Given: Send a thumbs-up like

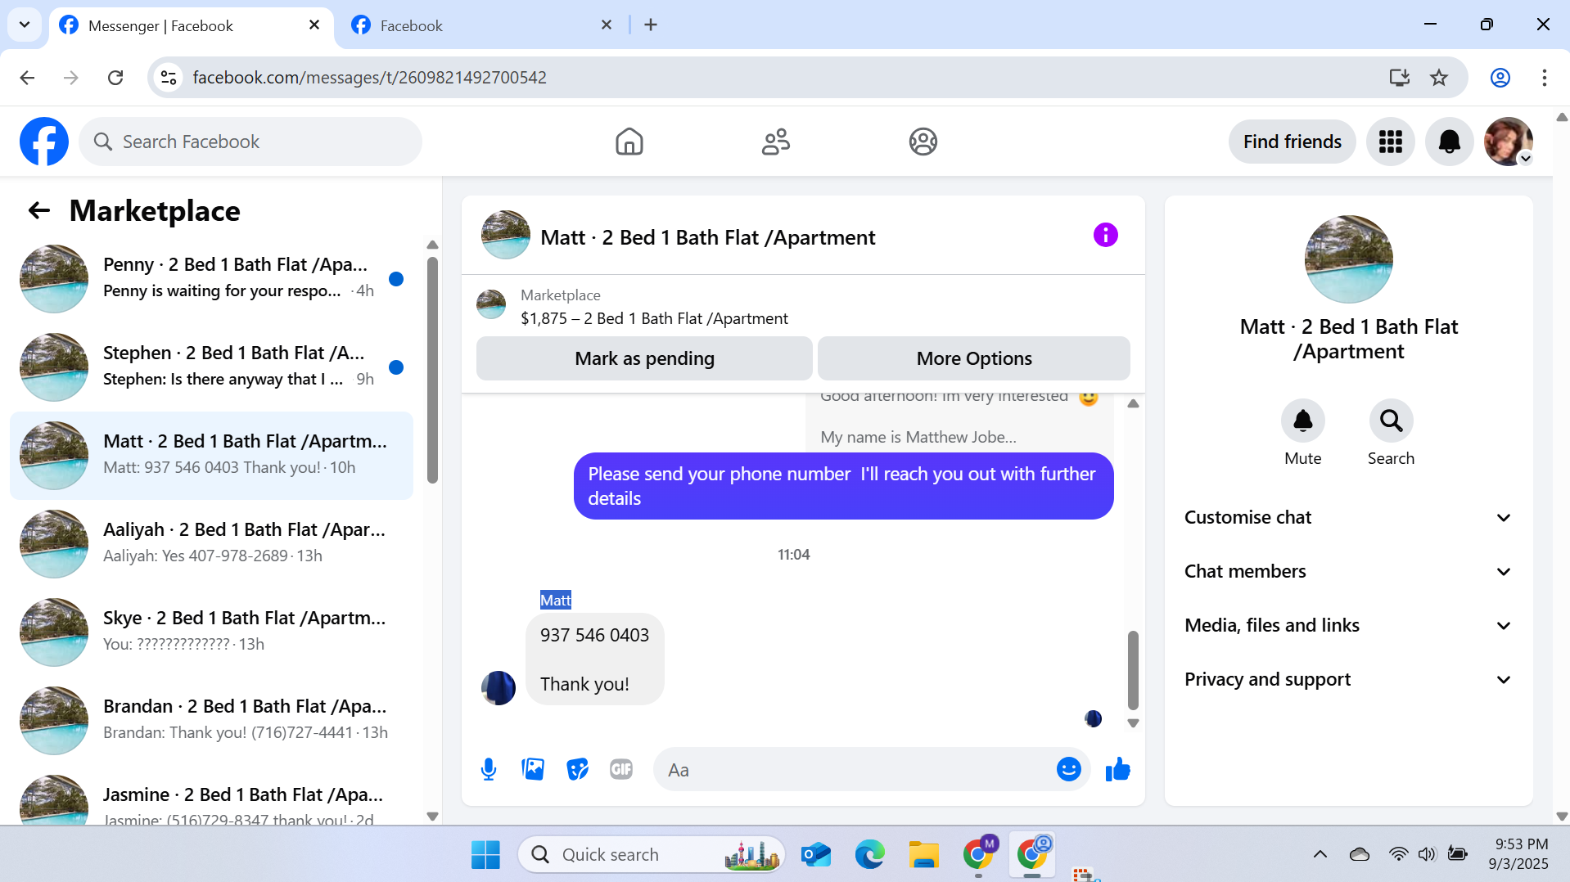Looking at the screenshot, I should 1117,769.
